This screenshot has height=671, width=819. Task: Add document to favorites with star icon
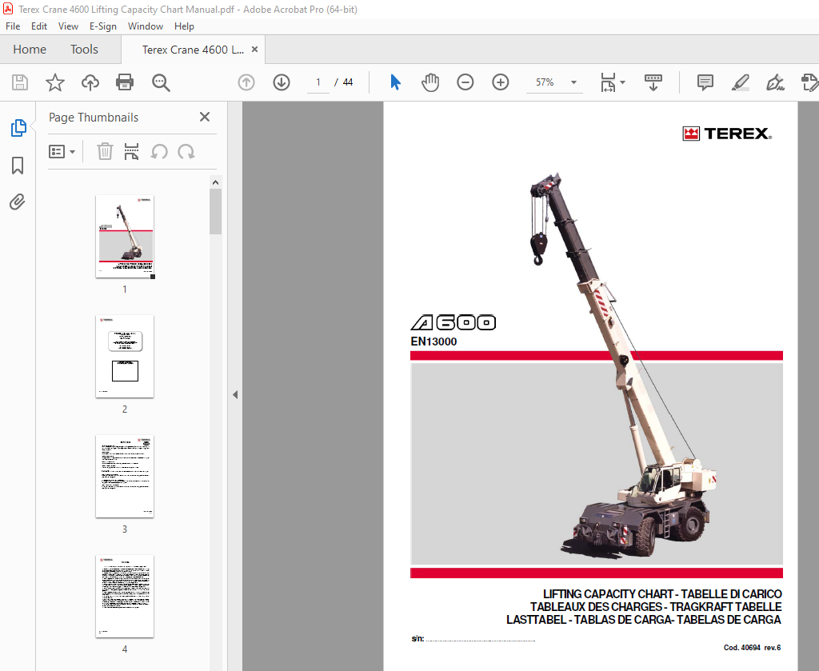pyautogui.click(x=55, y=82)
